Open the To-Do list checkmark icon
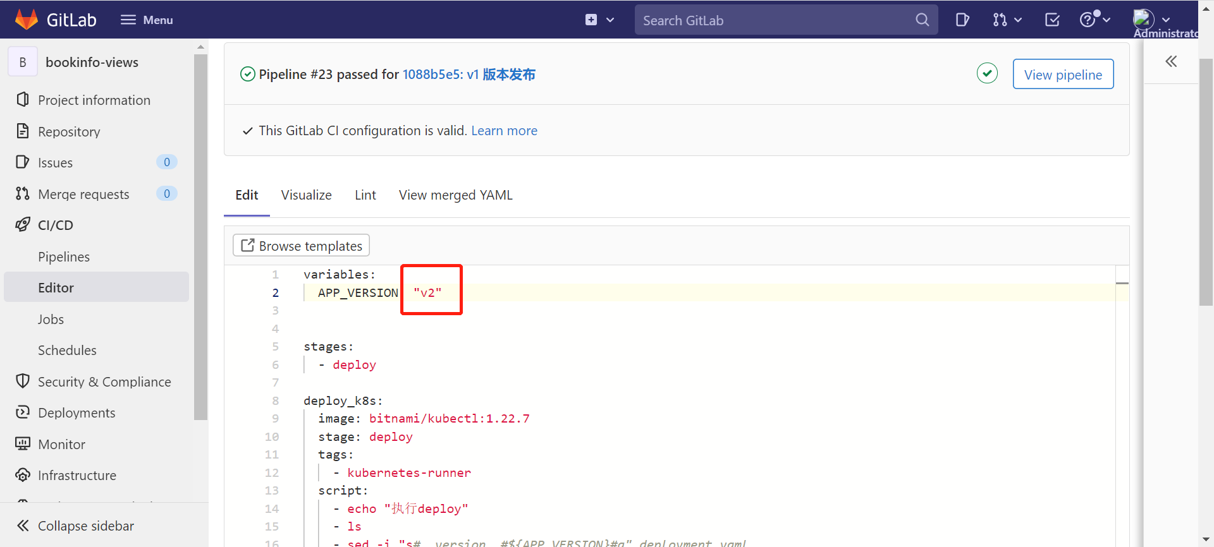The height and width of the screenshot is (547, 1214). (x=1052, y=20)
